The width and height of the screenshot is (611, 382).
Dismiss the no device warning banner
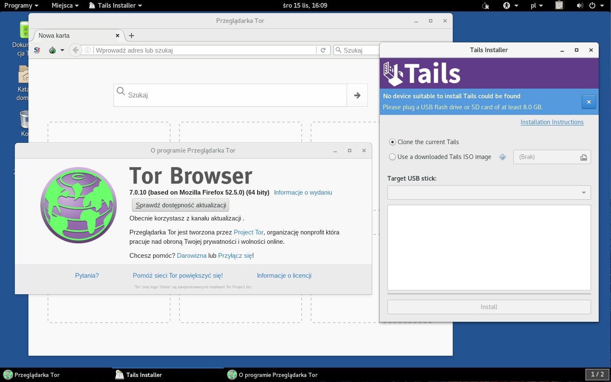coord(589,102)
